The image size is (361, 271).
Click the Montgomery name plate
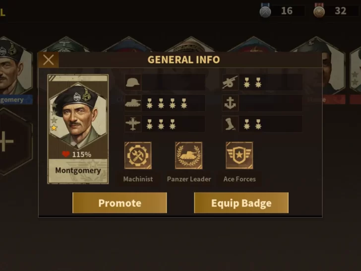click(78, 171)
